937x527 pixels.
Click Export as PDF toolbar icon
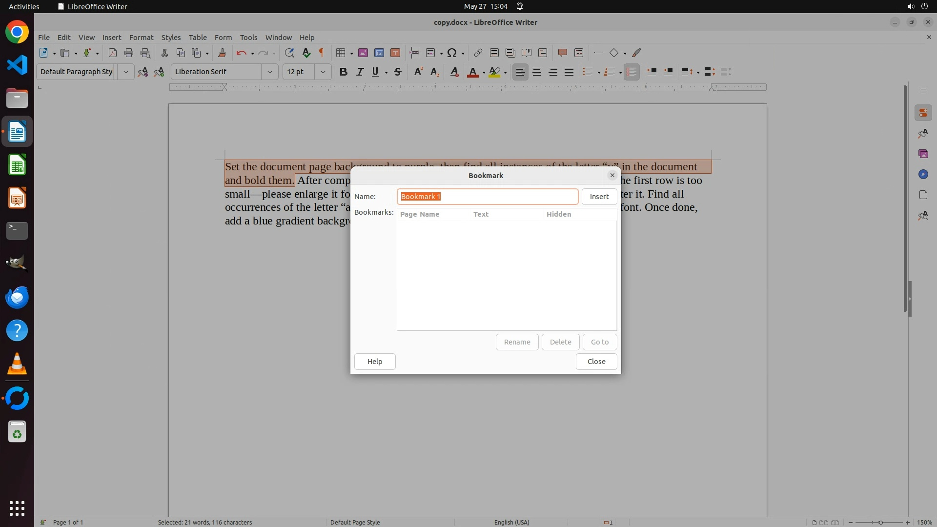click(112, 53)
